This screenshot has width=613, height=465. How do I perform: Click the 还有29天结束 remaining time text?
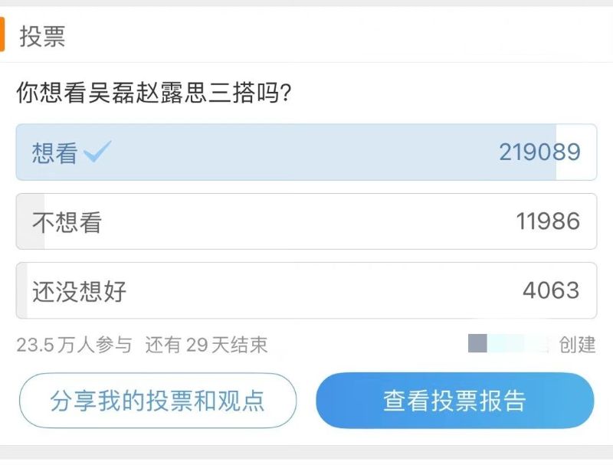[x=206, y=345]
